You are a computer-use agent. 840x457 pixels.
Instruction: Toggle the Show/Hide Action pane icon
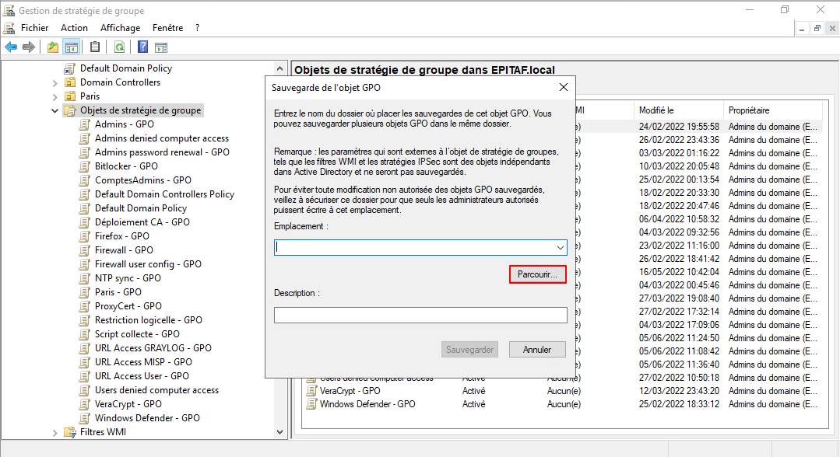tap(162, 47)
